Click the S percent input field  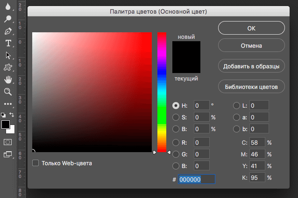coord(202,117)
